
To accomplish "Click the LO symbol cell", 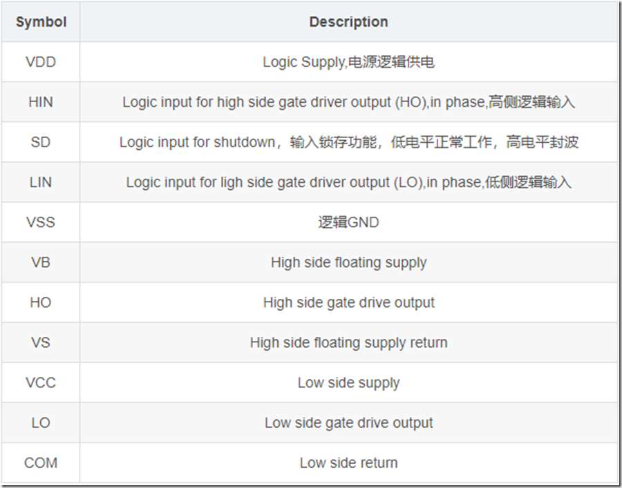I will pos(41,422).
